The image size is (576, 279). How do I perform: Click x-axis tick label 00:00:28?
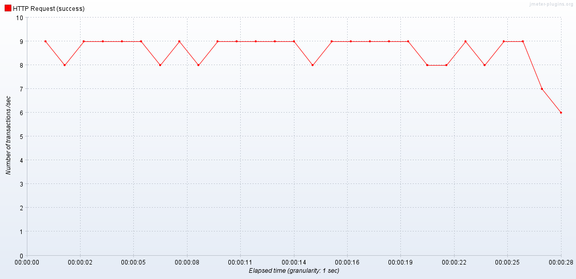(561, 262)
